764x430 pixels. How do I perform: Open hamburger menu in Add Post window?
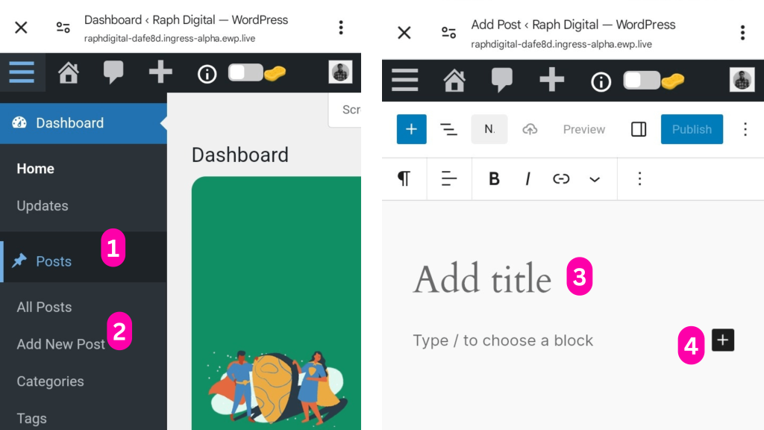click(x=404, y=80)
